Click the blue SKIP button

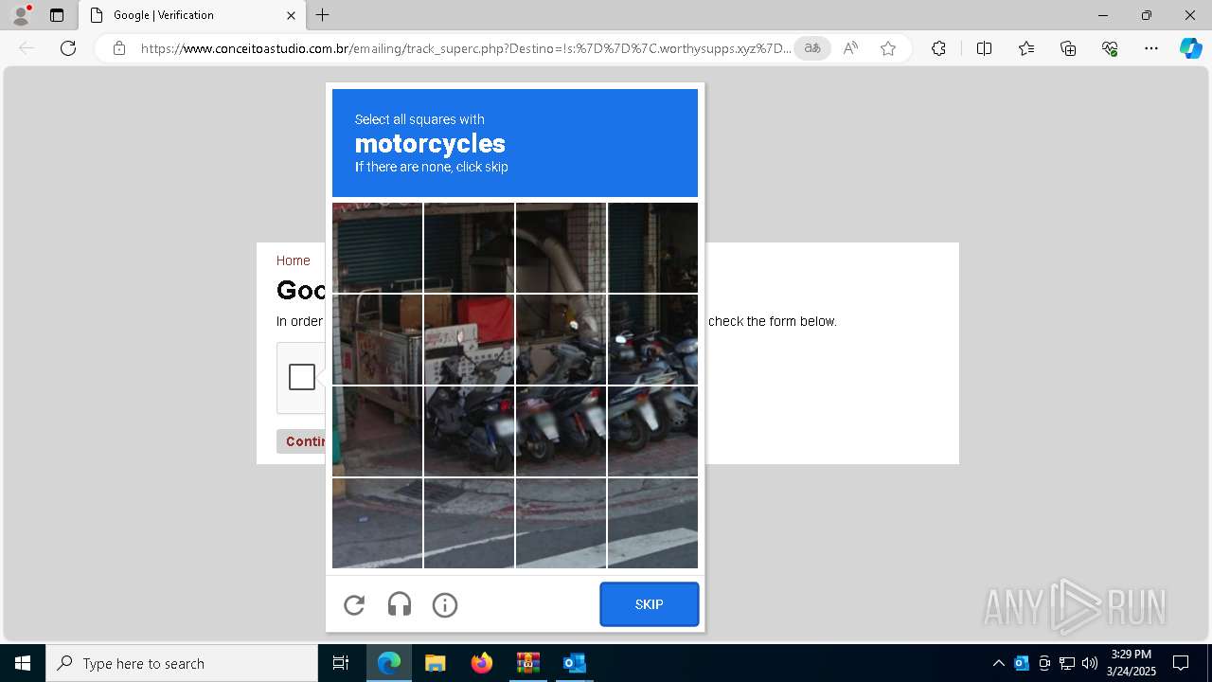650,604
